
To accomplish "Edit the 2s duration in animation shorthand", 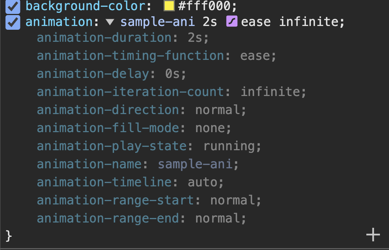I will 210,22.
